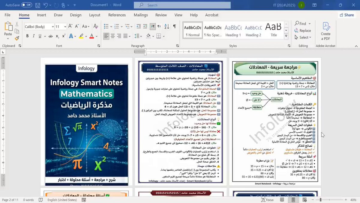Clear all formatting eraser icon

(96, 26)
